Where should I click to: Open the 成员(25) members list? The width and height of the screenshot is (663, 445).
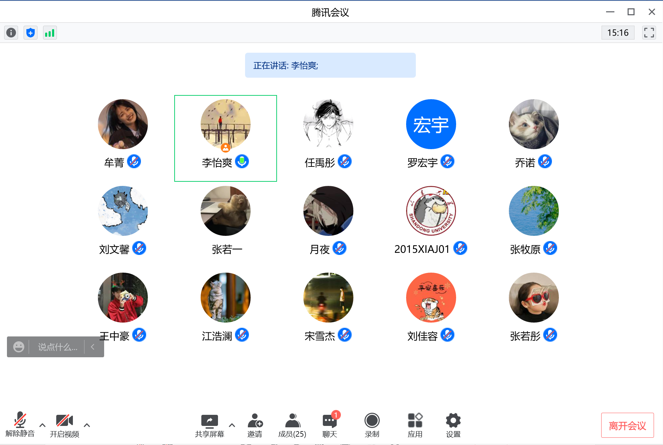click(x=292, y=426)
